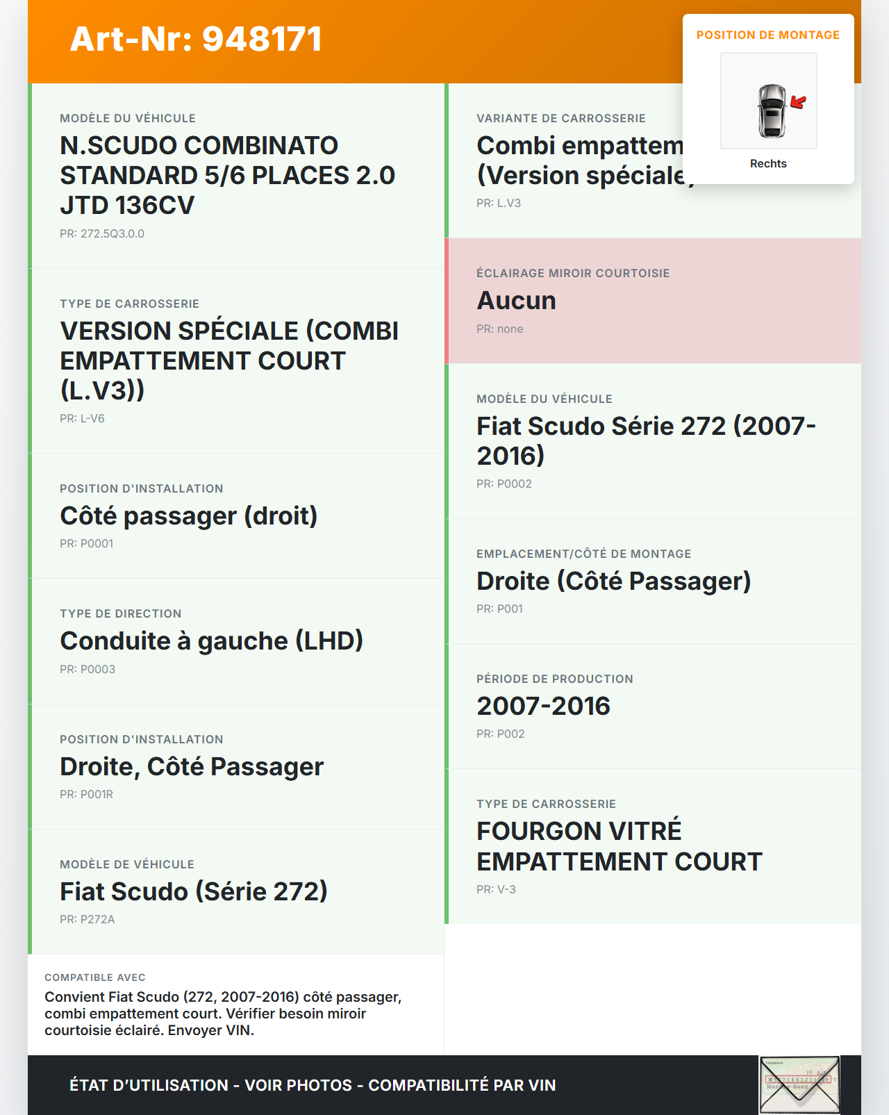The image size is (889, 1115).
Task: Click the car mounting-position diagram image
Action: [x=768, y=101]
